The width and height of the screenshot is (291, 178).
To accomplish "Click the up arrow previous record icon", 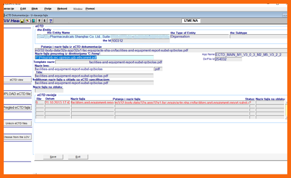I will coord(39,21).
